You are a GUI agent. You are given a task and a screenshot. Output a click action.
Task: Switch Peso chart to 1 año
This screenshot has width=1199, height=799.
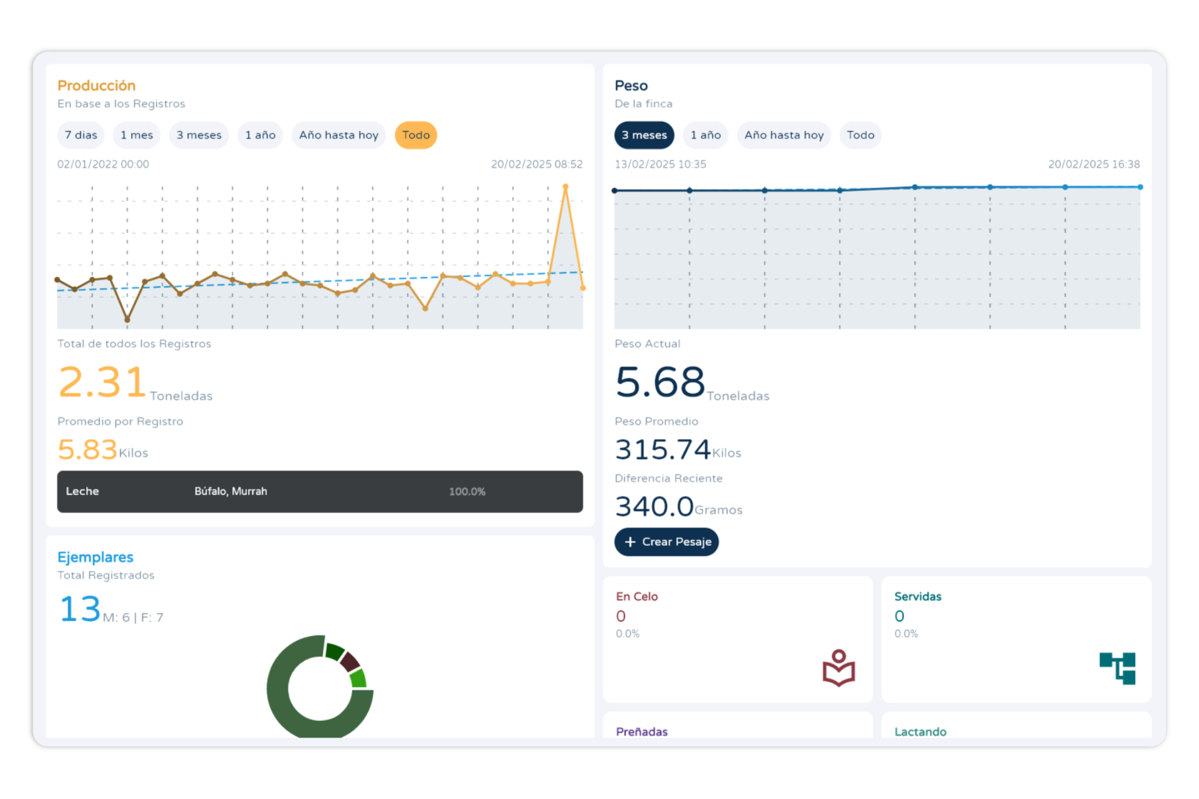click(x=706, y=135)
